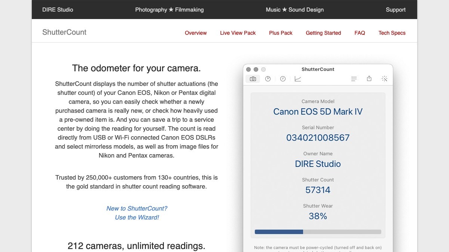This screenshot has width=449, height=252.
Task: Go to the Support page
Action: click(396, 10)
